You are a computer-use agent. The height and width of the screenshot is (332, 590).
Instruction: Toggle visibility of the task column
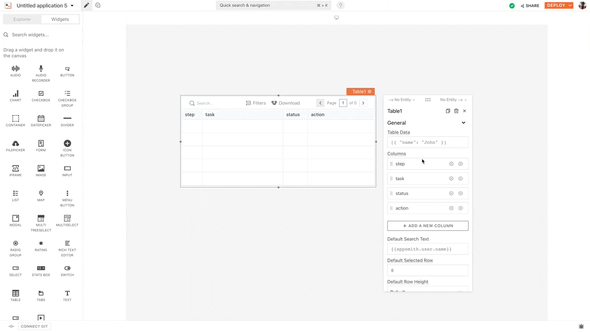tap(461, 179)
